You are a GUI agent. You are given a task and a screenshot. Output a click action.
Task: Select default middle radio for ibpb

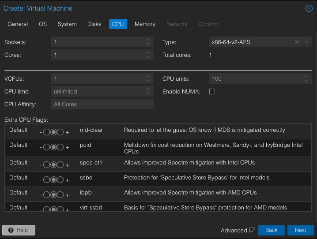[53, 194]
